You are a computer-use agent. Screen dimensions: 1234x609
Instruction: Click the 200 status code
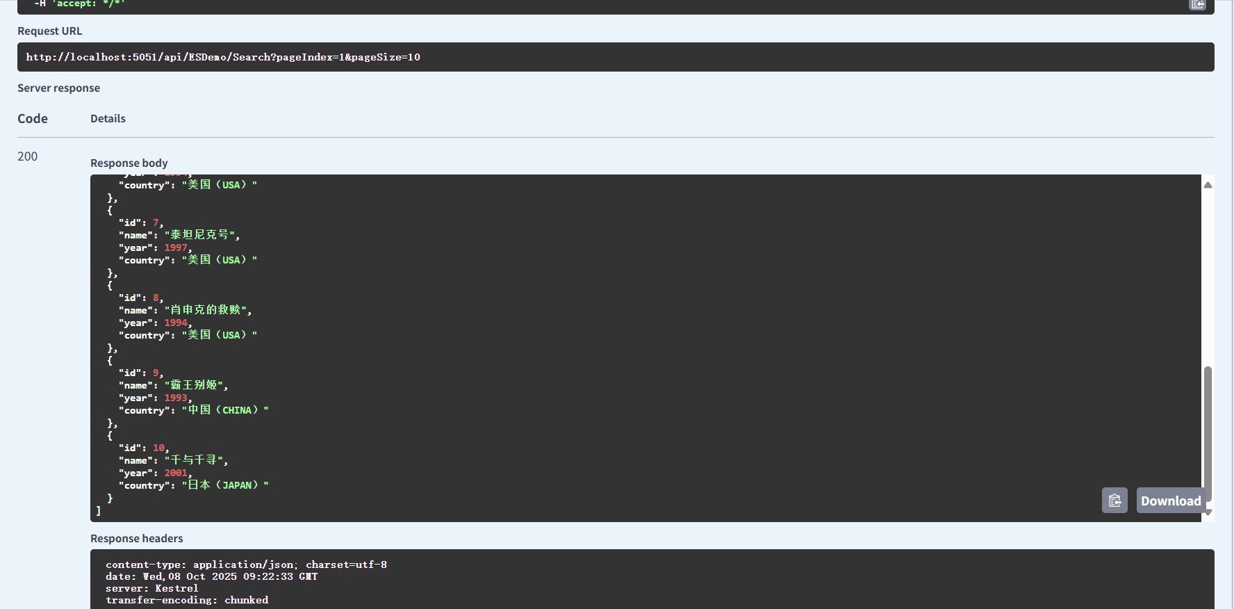coord(28,156)
